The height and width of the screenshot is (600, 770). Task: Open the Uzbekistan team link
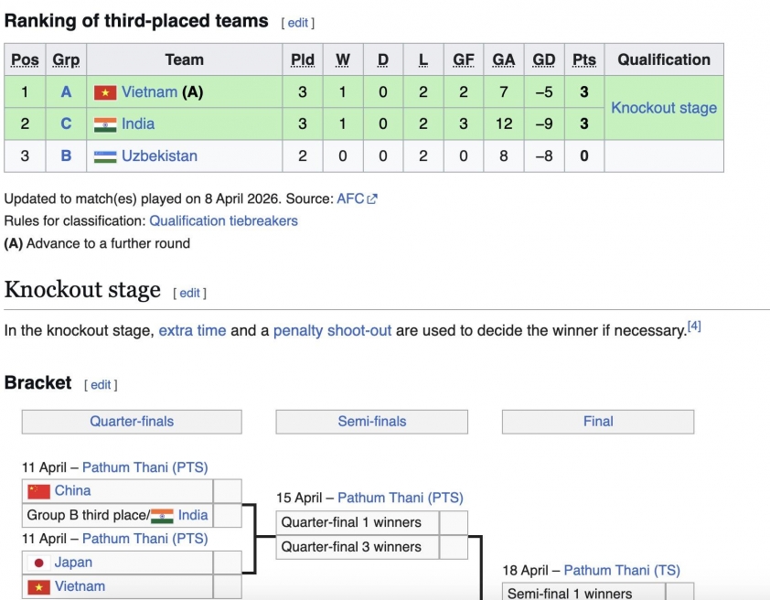coord(159,155)
